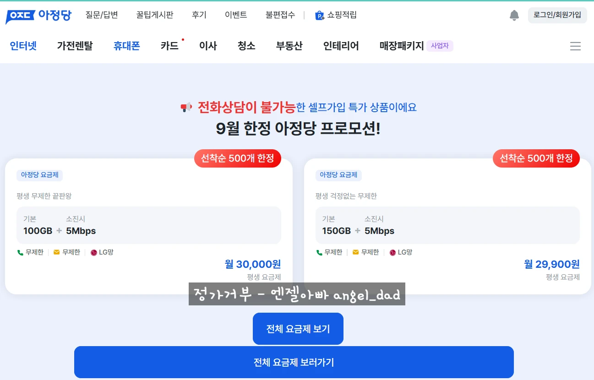Click plus sign between 100GB and 5Mbps
594x380 pixels.
pyautogui.click(x=59, y=231)
